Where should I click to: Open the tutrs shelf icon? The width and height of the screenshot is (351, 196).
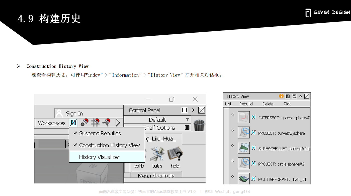[x=157, y=154]
